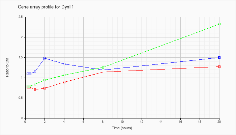The height and width of the screenshot is (135, 236).
Task: Click the blue marker at 8 hours
Action: pyautogui.click(x=103, y=70)
